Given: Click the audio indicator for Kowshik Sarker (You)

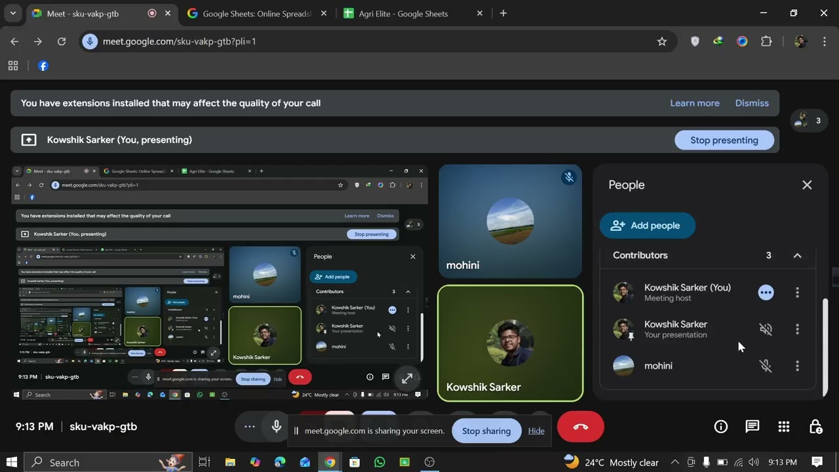Looking at the screenshot, I should [x=766, y=292].
